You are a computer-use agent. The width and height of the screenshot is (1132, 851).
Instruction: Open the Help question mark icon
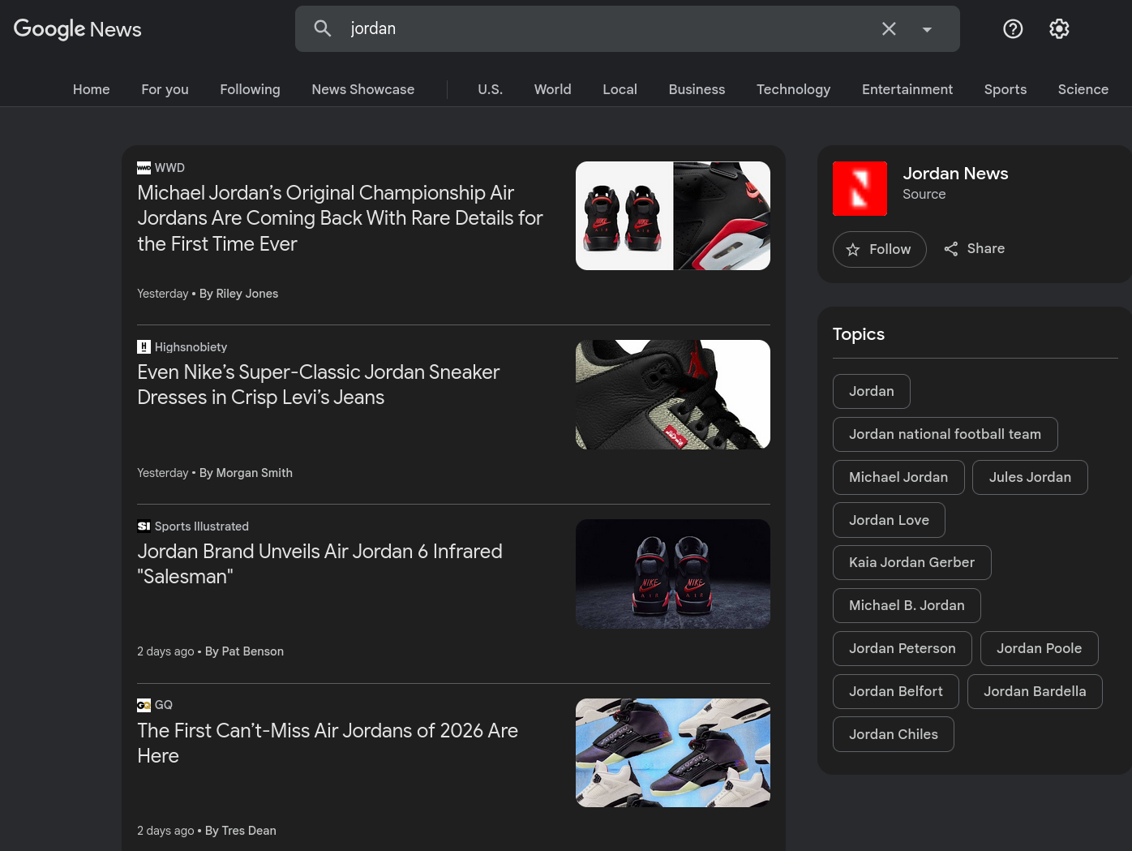point(1013,29)
